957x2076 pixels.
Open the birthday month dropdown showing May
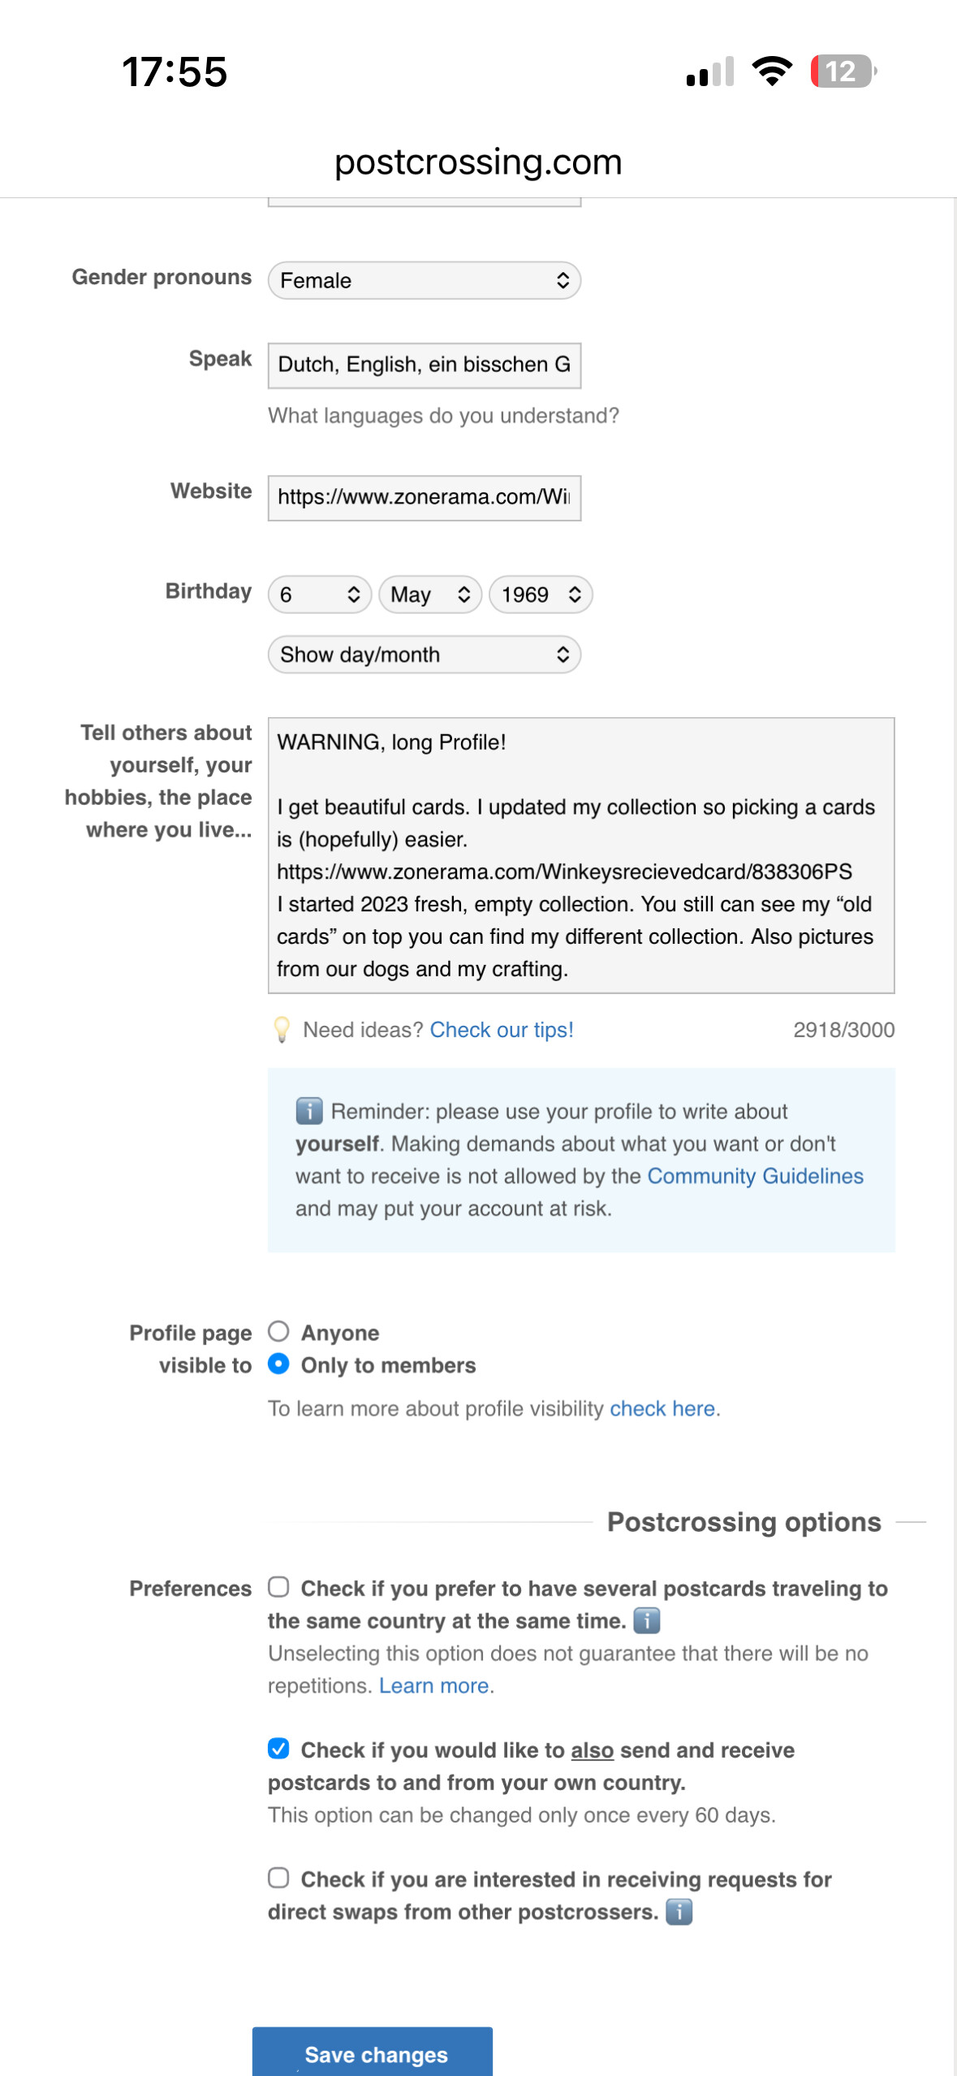[x=430, y=595]
